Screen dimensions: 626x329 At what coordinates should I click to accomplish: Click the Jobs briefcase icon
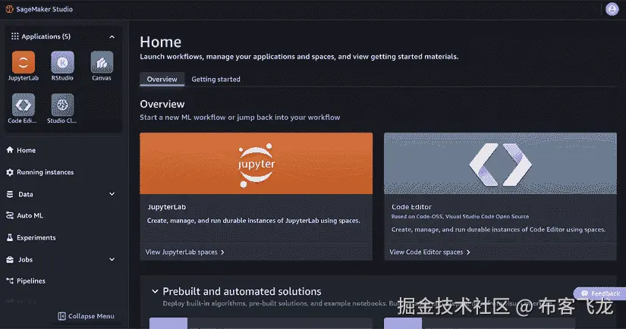(10, 259)
